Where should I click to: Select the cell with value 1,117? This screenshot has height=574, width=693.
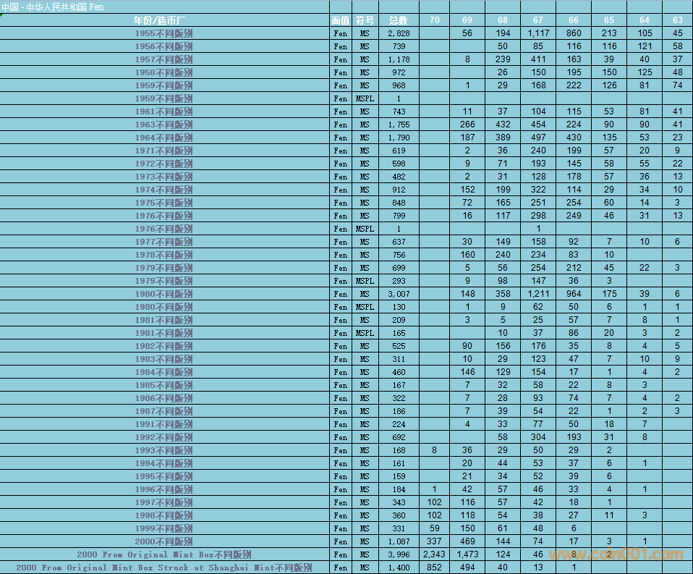pyautogui.click(x=538, y=33)
